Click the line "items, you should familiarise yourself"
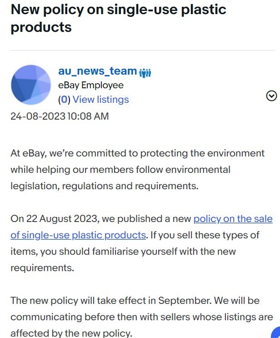 click(x=123, y=252)
